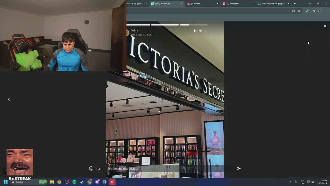Open the Chrome three-dot menu
The image size is (330, 186).
coord(326,11)
